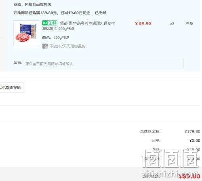Click the ¥89.90 unit price

[143, 23]
